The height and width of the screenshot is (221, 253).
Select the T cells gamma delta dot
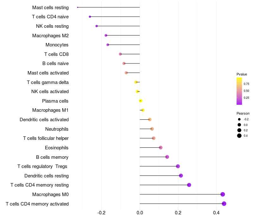click(x=136, y=82)
